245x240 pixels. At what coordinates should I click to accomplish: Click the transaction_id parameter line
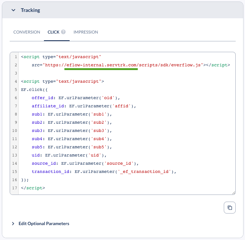click(x=104, y=172)
